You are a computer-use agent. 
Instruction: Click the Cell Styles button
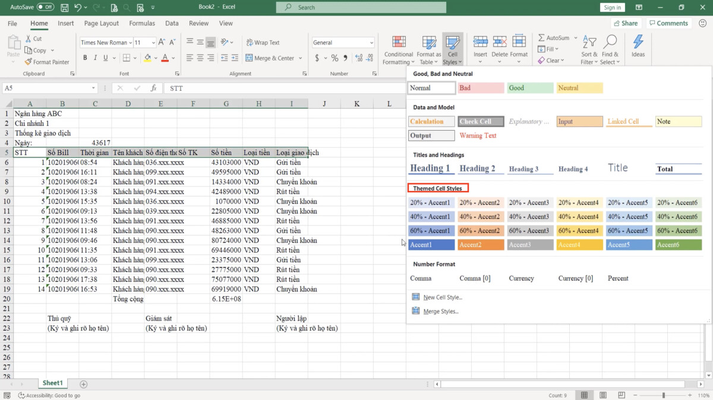[453, 50]
